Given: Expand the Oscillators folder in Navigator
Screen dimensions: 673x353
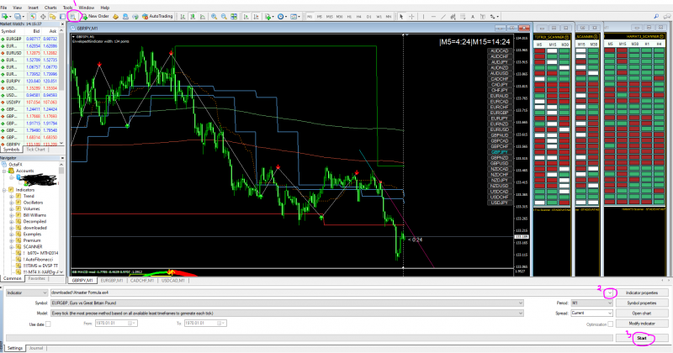Looking at the screenshot, I should (x=12, y=203).
